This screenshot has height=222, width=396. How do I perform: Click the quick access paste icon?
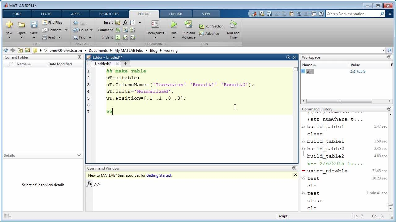coord(291,14)
